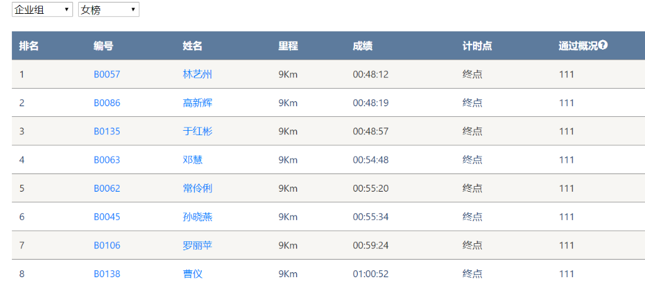Open runner 于红彬 details
Viewport: 645px width, 286px height.
pos(197,131)
